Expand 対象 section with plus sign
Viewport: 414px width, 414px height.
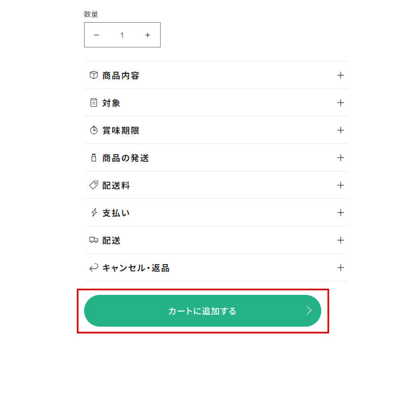(340, 103)
